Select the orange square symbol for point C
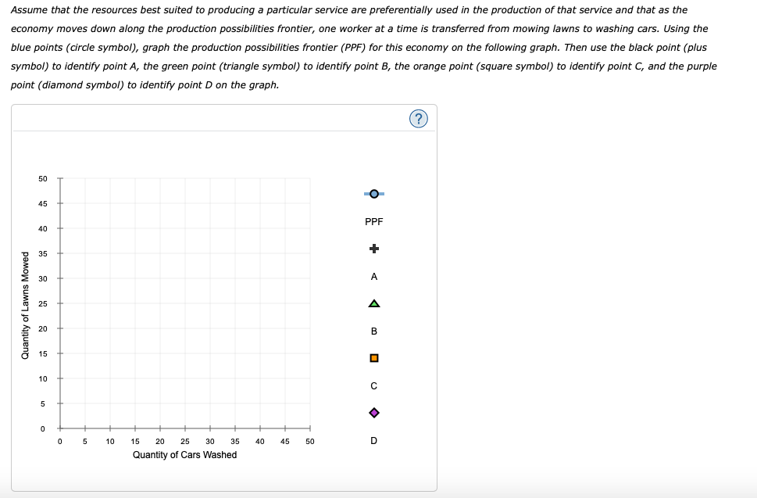The image size is (757, 498). (x=373, y=357)
